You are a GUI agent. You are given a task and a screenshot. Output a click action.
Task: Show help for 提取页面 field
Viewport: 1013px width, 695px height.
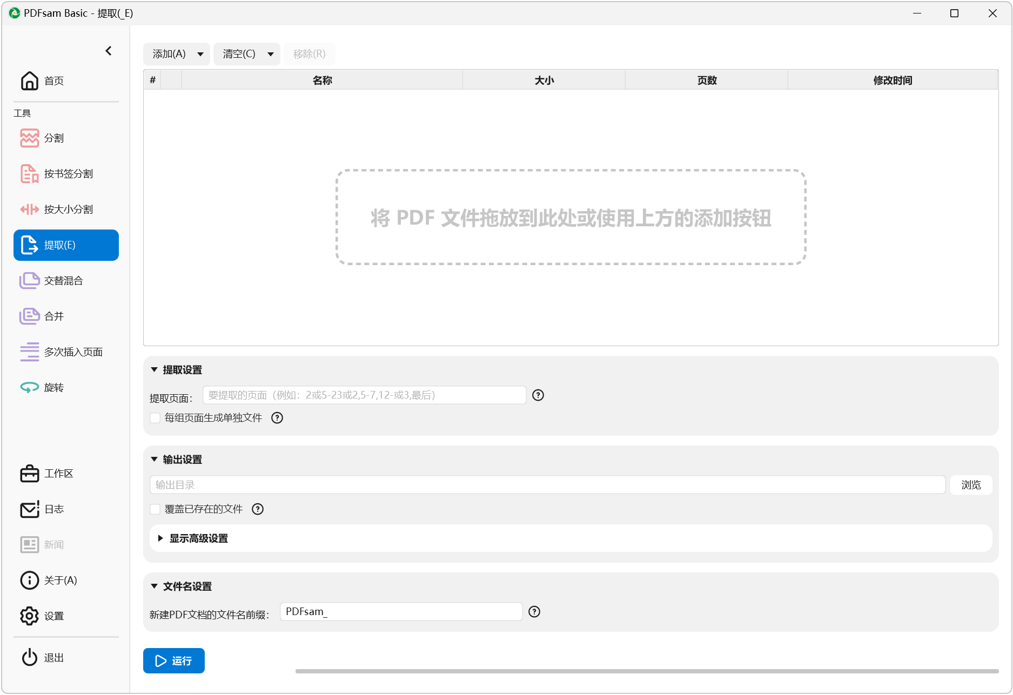(x=538, y=395)
